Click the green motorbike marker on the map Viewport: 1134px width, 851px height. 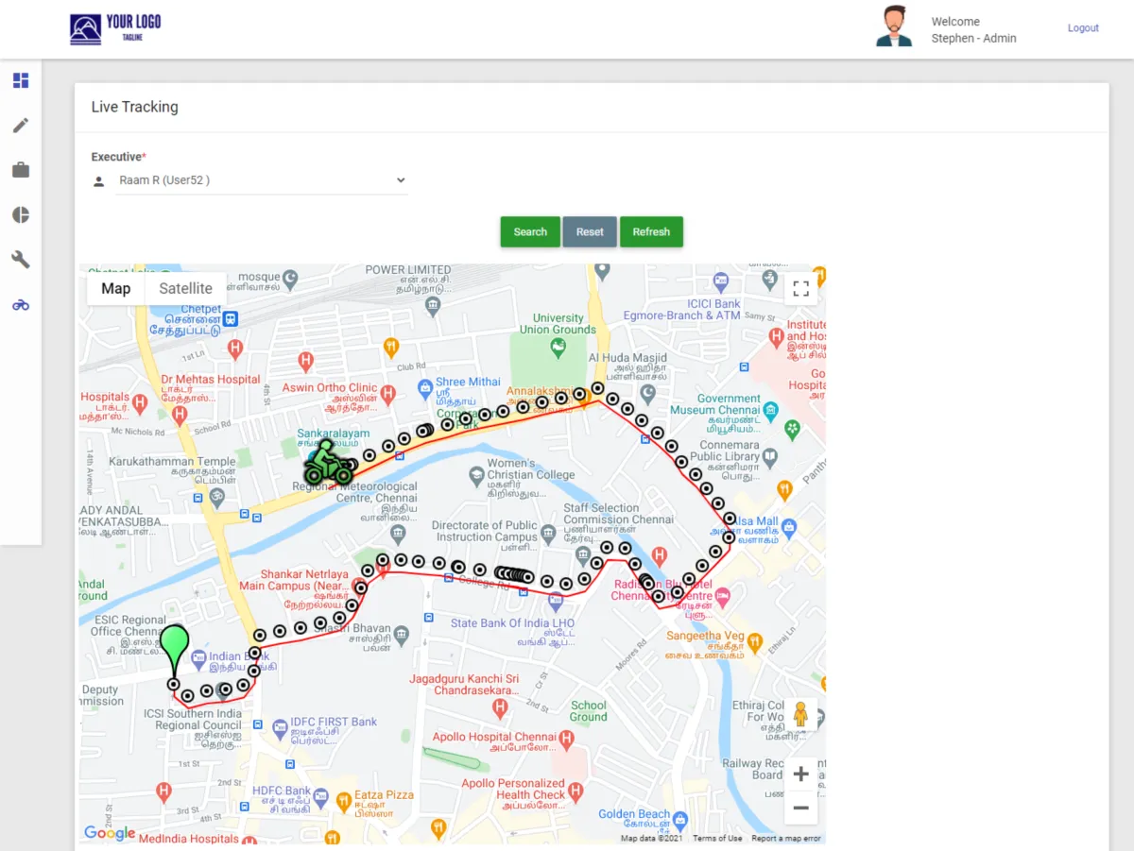click(x=328, y=463)
